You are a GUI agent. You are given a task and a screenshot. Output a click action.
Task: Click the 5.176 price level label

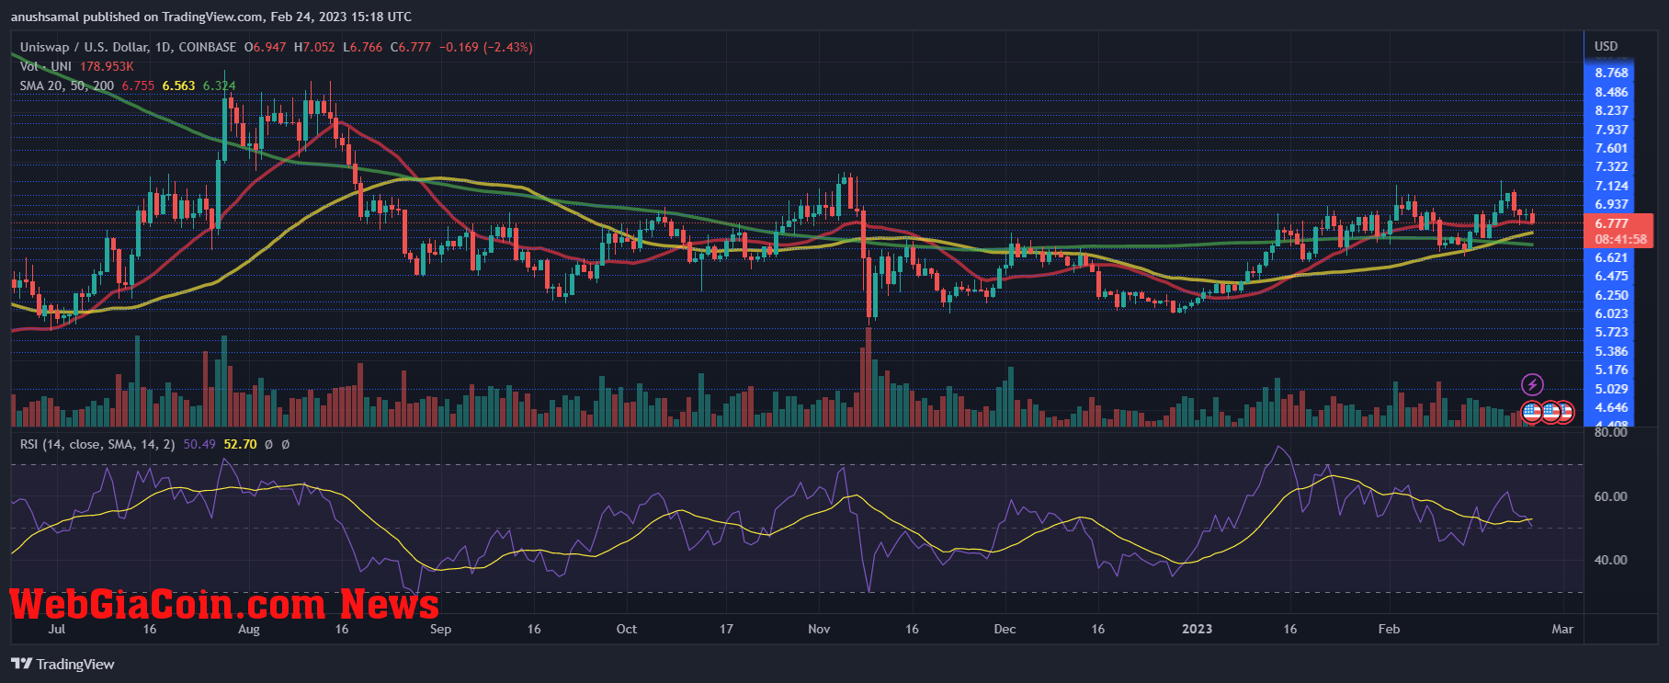click(1611, 370)
